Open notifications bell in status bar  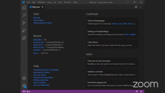(x=141, y=91)
